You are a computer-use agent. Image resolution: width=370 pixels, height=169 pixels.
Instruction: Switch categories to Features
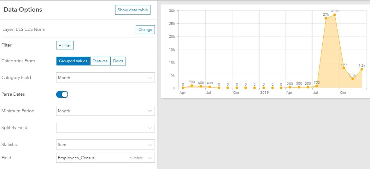[x=100, y=61]
